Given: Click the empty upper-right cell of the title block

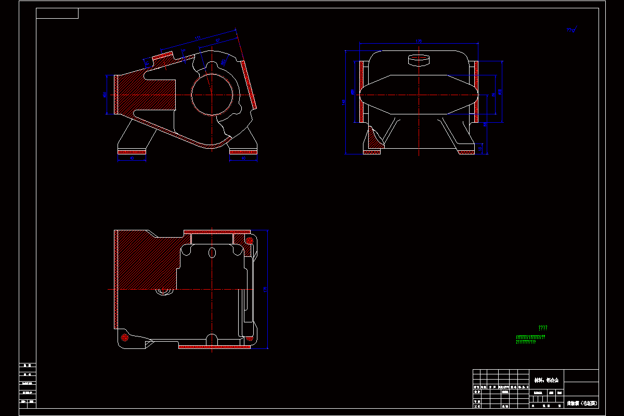Looking at the screenshot, I should pyautogui.click(x=581, y=375).
